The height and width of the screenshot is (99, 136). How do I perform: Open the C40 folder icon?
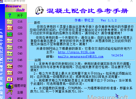click(x=10, y=54)
